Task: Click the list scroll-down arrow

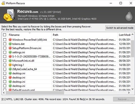Action: pos(132,89)
